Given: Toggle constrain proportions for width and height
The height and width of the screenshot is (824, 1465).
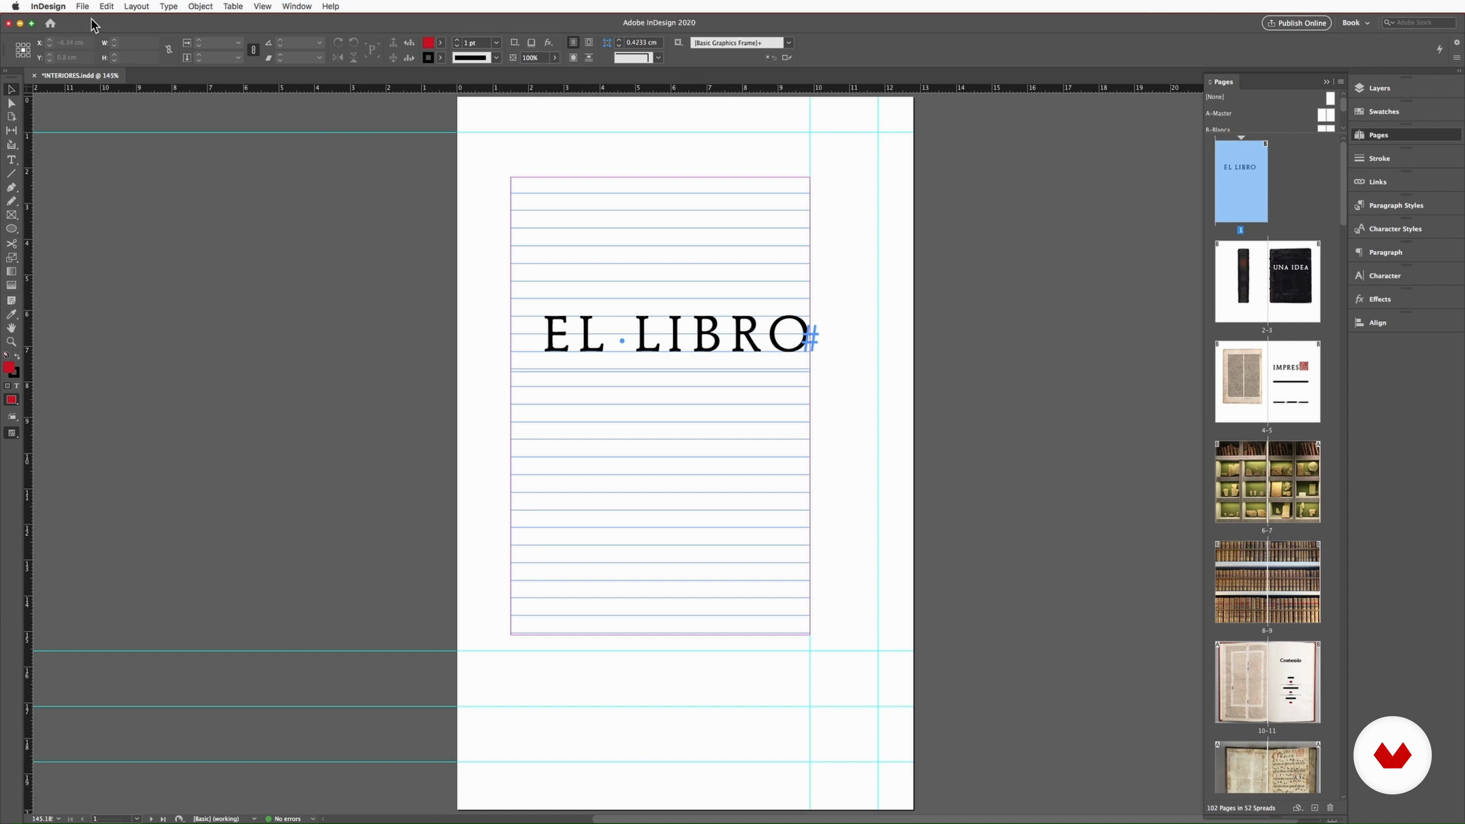Looking at the screenshot, I should coord(168,50).
